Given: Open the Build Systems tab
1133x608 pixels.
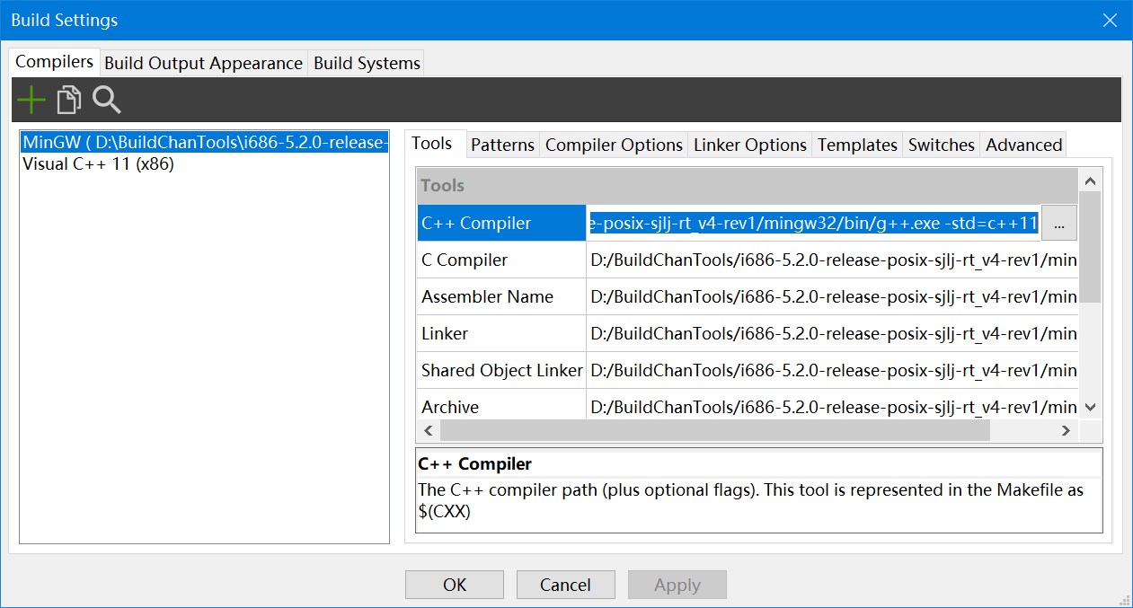Looking at the screenshot, I should [x=367, y=63].
